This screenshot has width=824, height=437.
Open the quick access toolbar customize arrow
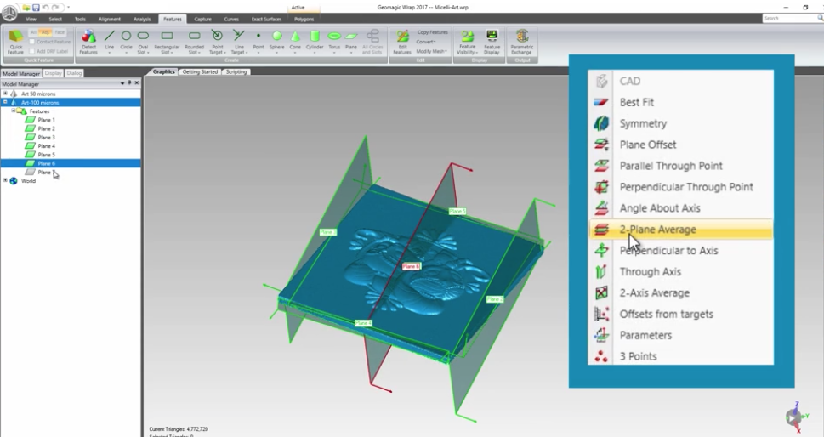[x=68, y=8]
